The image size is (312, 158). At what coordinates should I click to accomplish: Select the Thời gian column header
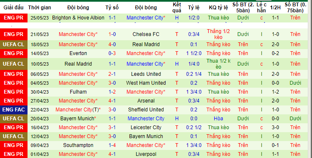click(39, 8)
